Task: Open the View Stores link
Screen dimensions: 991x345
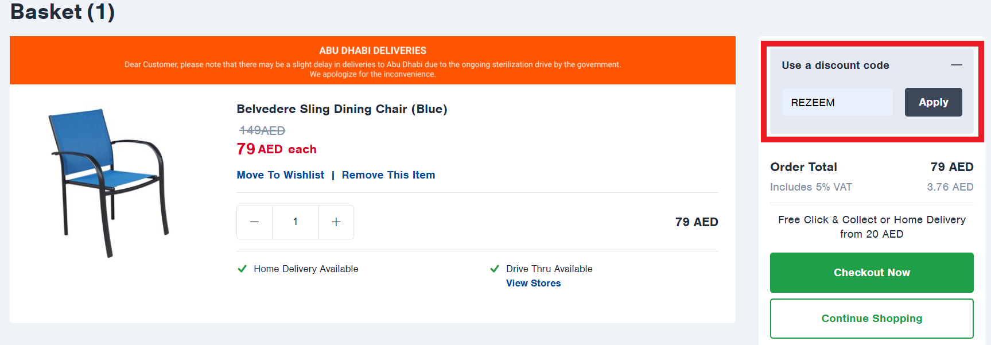Action: pyautogui.click(x=533, y=283)
